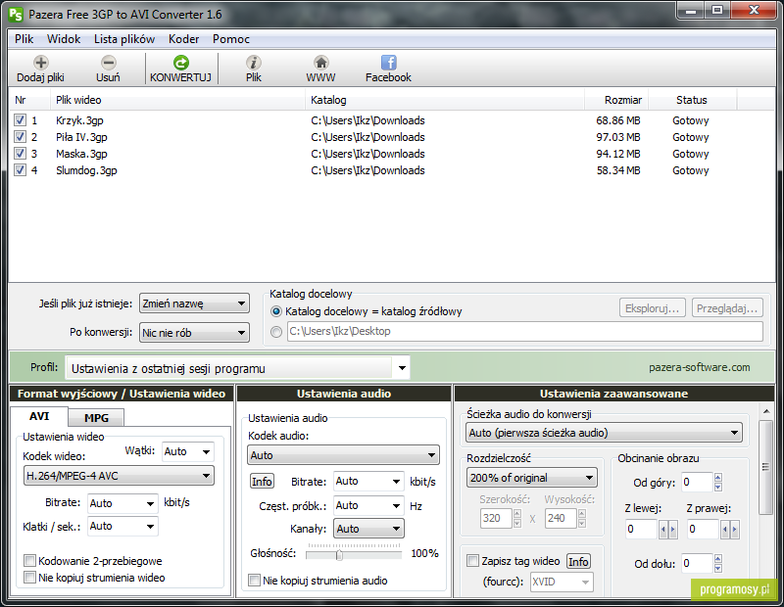
Task: Open the Jeśli plik już istnieje dropdown
Action: tap(194, 303)
